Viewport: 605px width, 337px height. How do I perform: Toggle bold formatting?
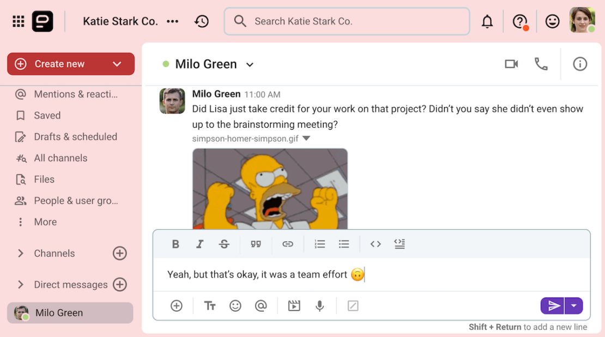tap(176, 244)
